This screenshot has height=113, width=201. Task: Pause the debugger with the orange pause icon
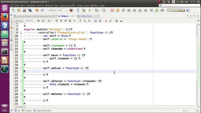(118, 10)
